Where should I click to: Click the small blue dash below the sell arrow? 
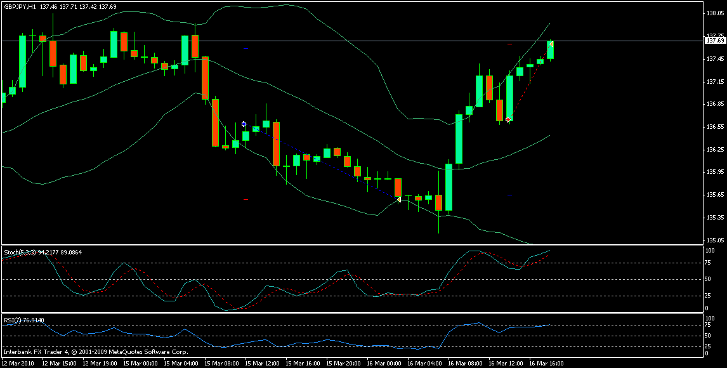509,195
